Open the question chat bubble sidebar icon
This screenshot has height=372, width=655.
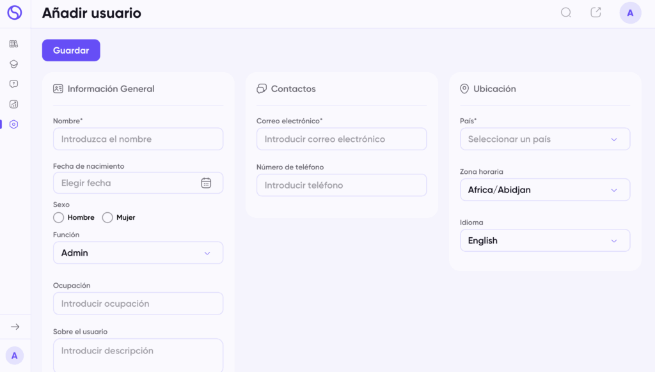[14, 84]
